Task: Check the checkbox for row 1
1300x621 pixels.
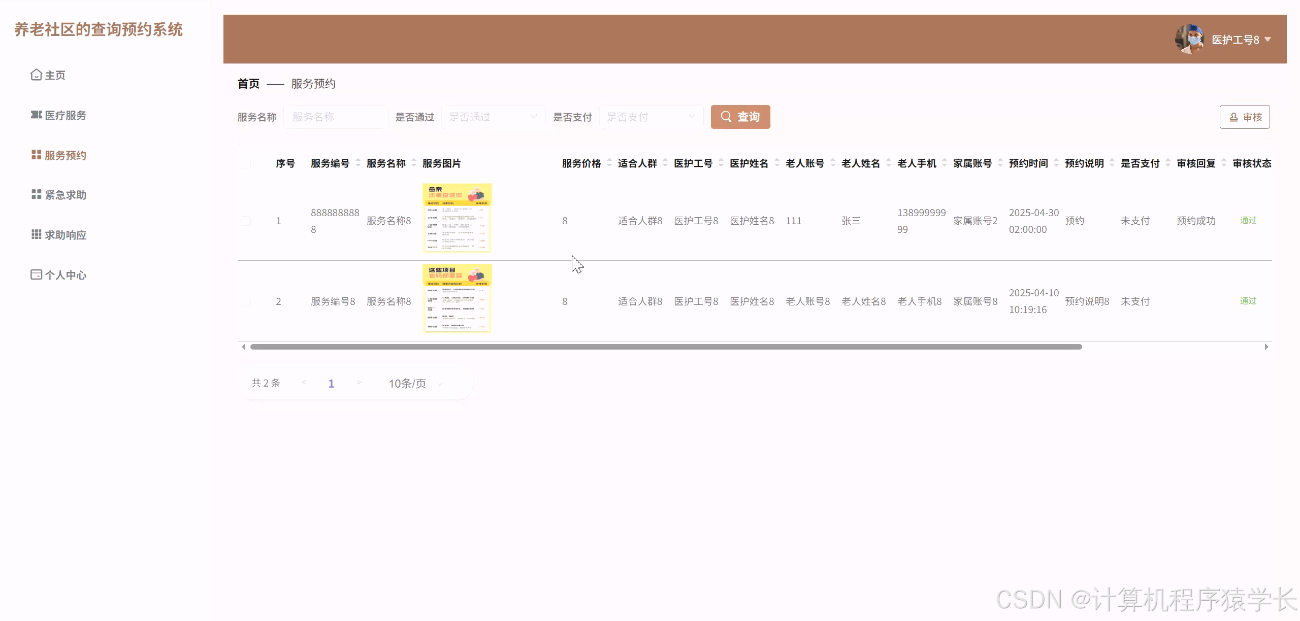Action: tap(246, 221)
